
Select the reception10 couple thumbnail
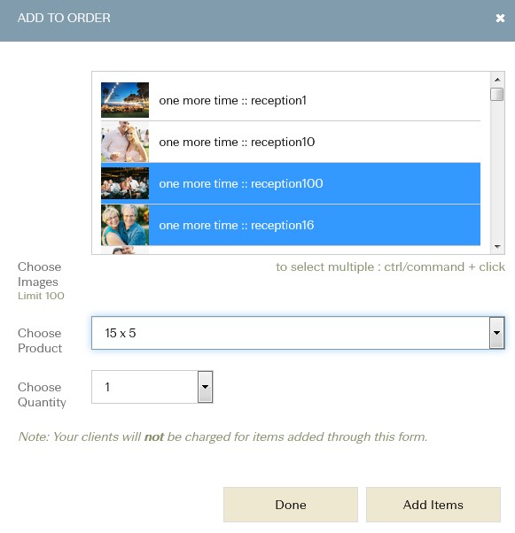[x=125, y=142]
